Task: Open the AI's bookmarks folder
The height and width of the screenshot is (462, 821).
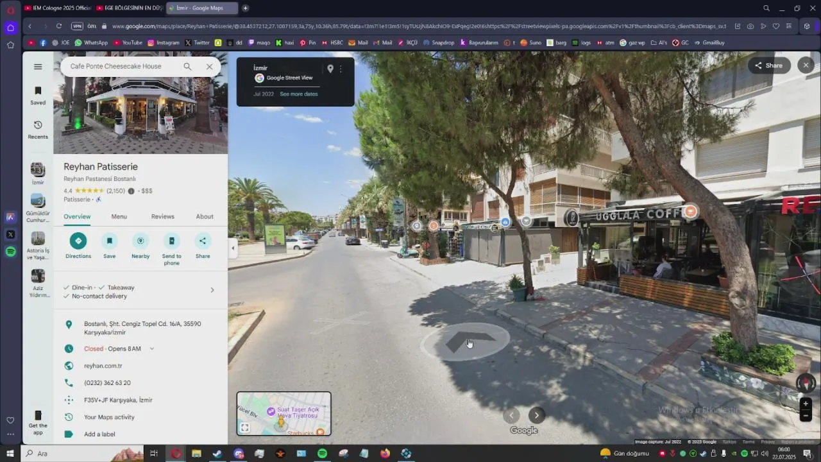Action: tap(659, 43)
